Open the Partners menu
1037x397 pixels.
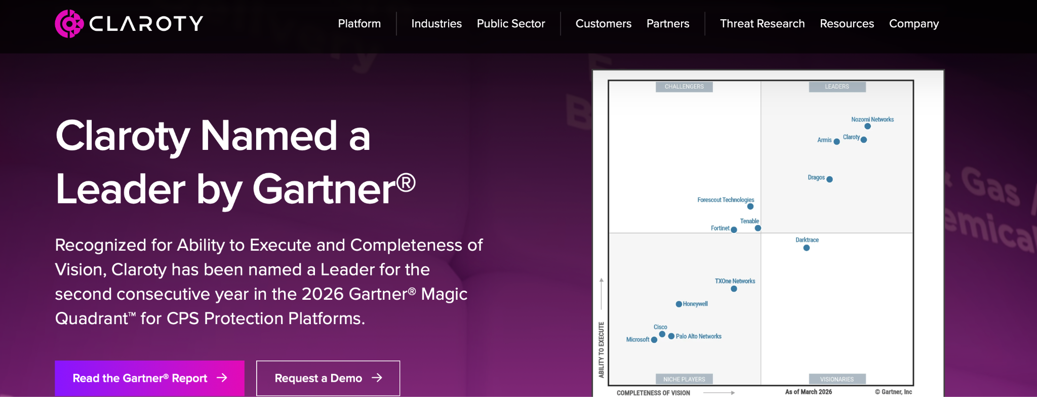(668, 24)
